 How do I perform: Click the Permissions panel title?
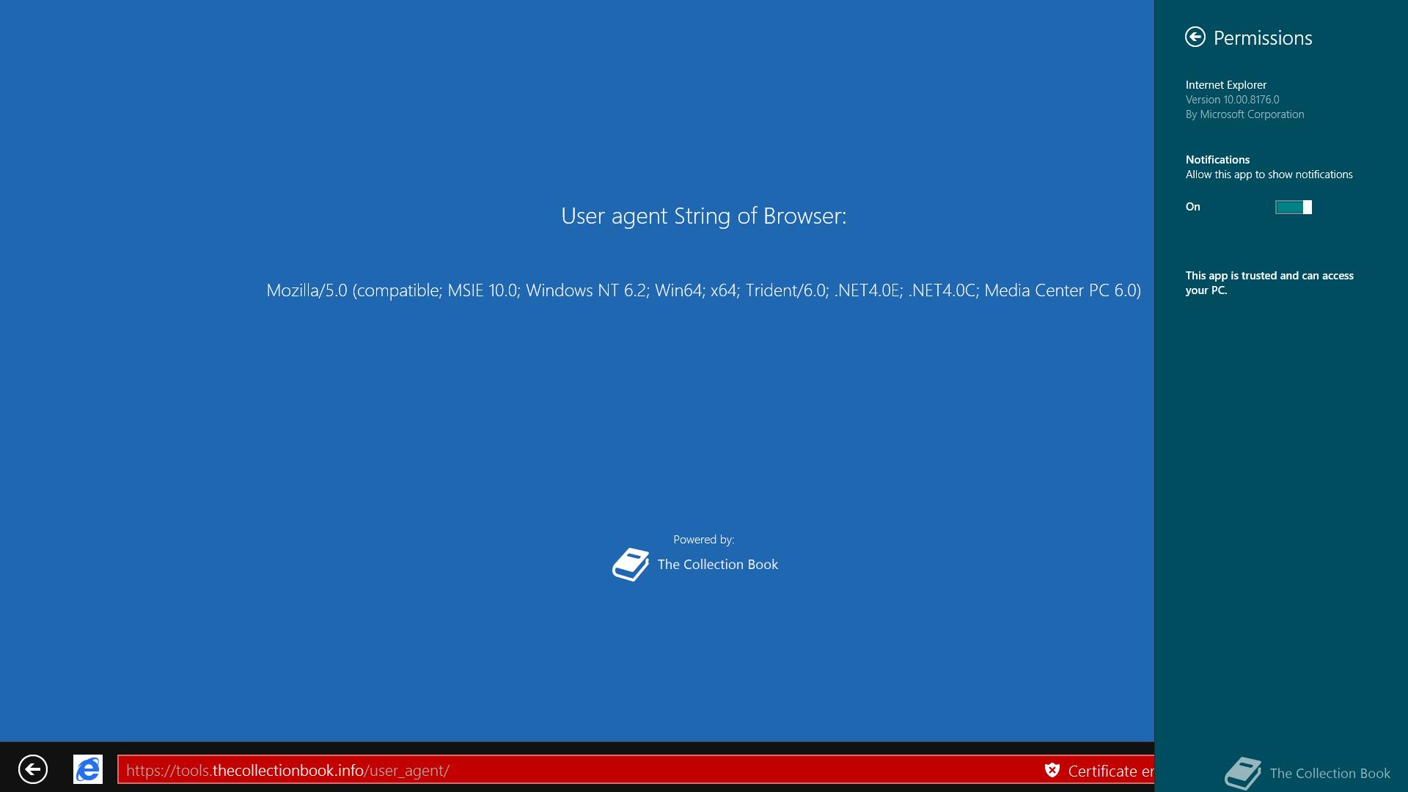tap(1262, 38)
